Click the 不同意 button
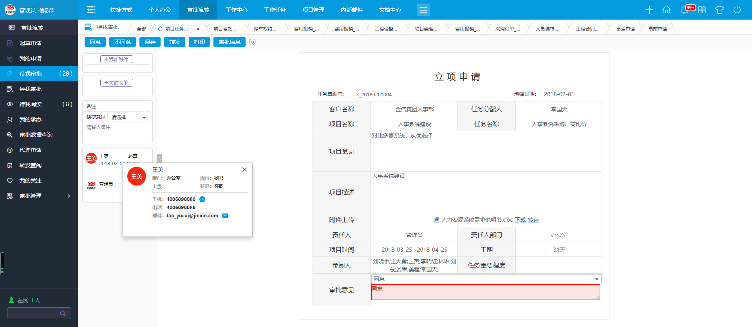Screen dimensions: 752x327 coord(123,42)
